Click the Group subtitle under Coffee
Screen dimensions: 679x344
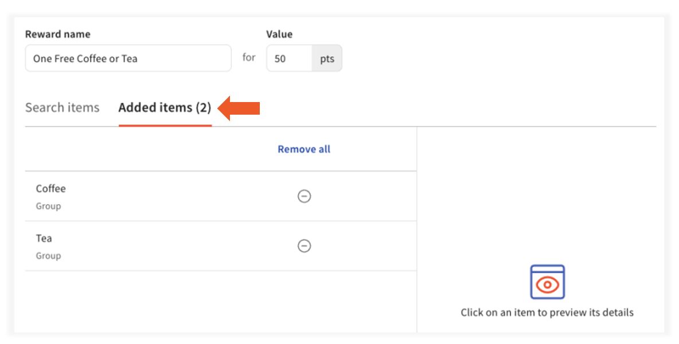[48, 206]
